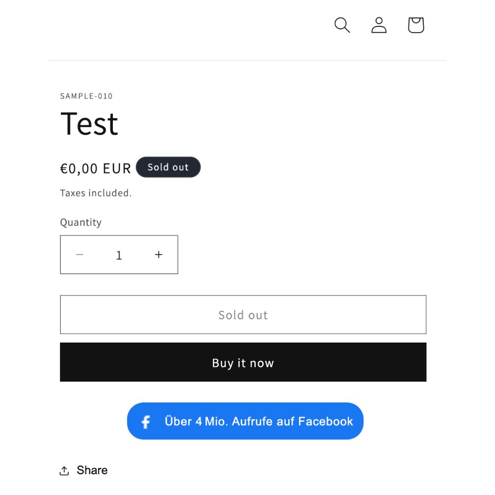Click the Facebook f logo
Image resolution: width=495 pixels, height=495 pixels.
point(146,422)
